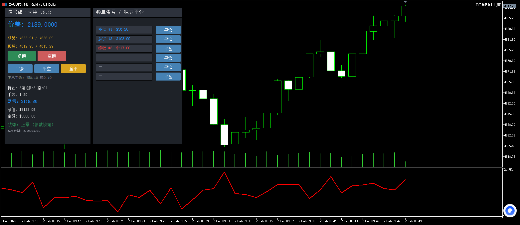Click the 期货: 4633.91 / 4636.09 quote

click(x=31, y=38)
